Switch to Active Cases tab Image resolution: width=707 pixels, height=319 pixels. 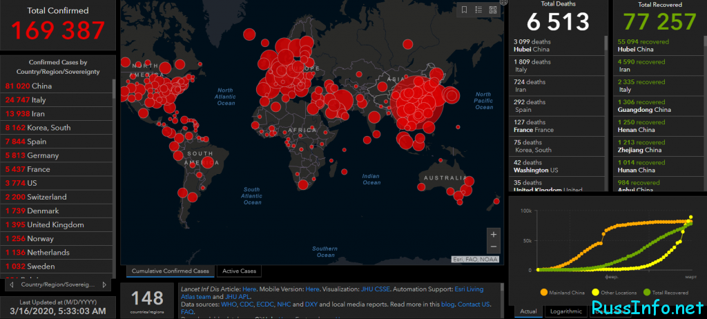coord(239,271)
